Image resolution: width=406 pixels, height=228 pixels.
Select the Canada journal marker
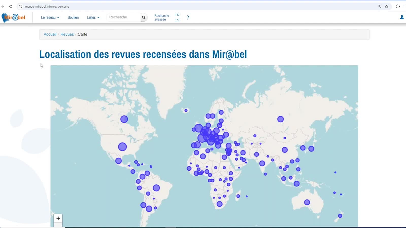[124, 119]
